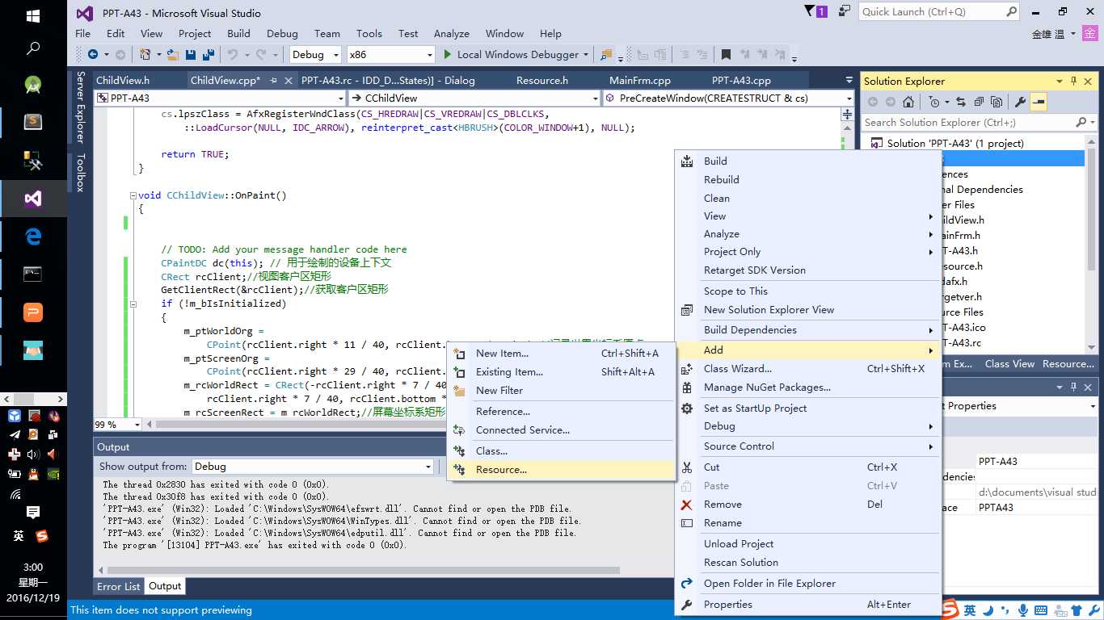Select Set as StartUp Project
Screen dimensions: 1104x620
tap(808, 408)
